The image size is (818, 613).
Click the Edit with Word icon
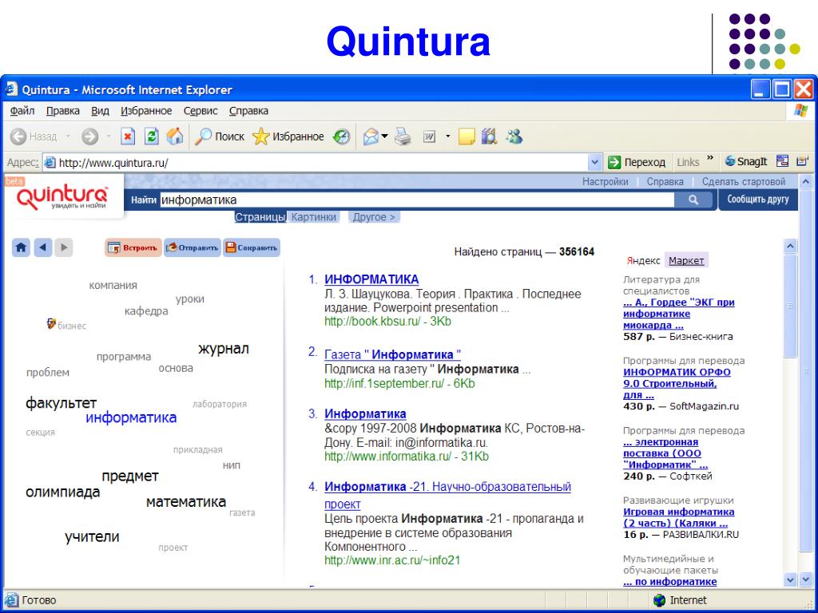click(x=429, y=136)
